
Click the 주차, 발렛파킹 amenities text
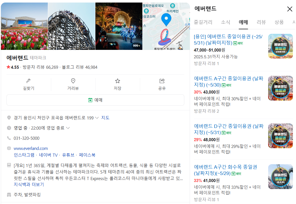27,195
